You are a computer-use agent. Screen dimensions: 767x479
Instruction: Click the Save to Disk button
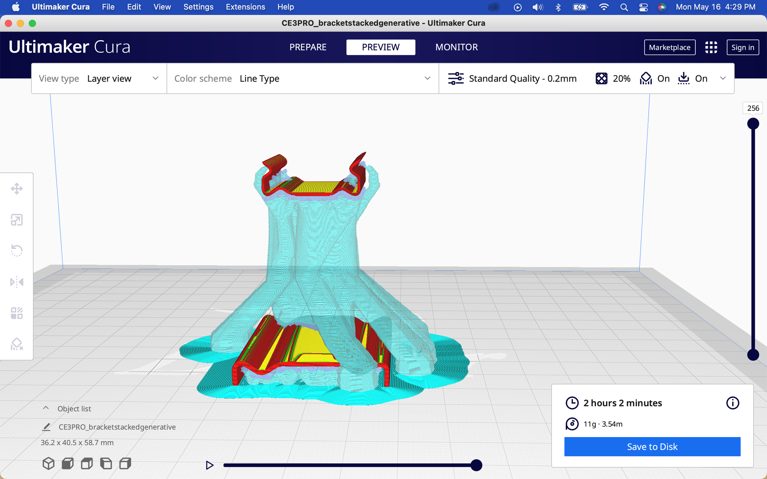point(652,446)
